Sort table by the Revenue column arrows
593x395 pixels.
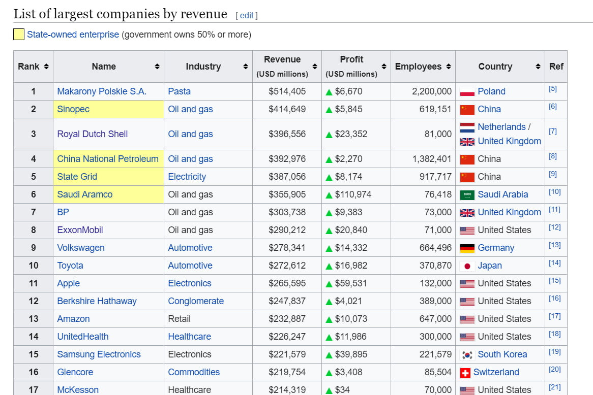tap(315, 67)
